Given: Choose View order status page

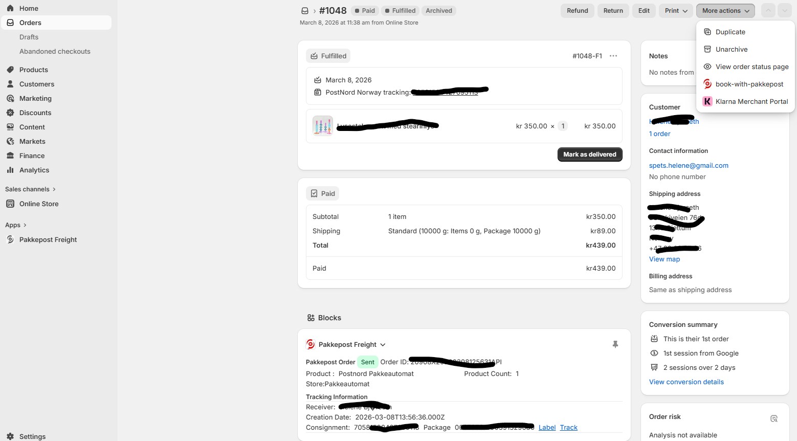Looking at the screenshot, I should click(746, 67).
